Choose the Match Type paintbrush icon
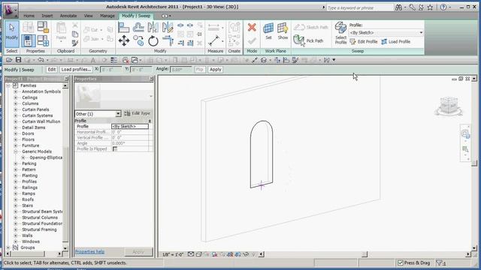Image resolution: width=481 pixels, height=270 pixels. tap(75, 43)
